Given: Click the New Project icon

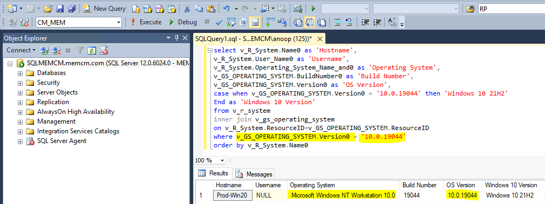Looking at the screenshot, I should tap(12, 9).
